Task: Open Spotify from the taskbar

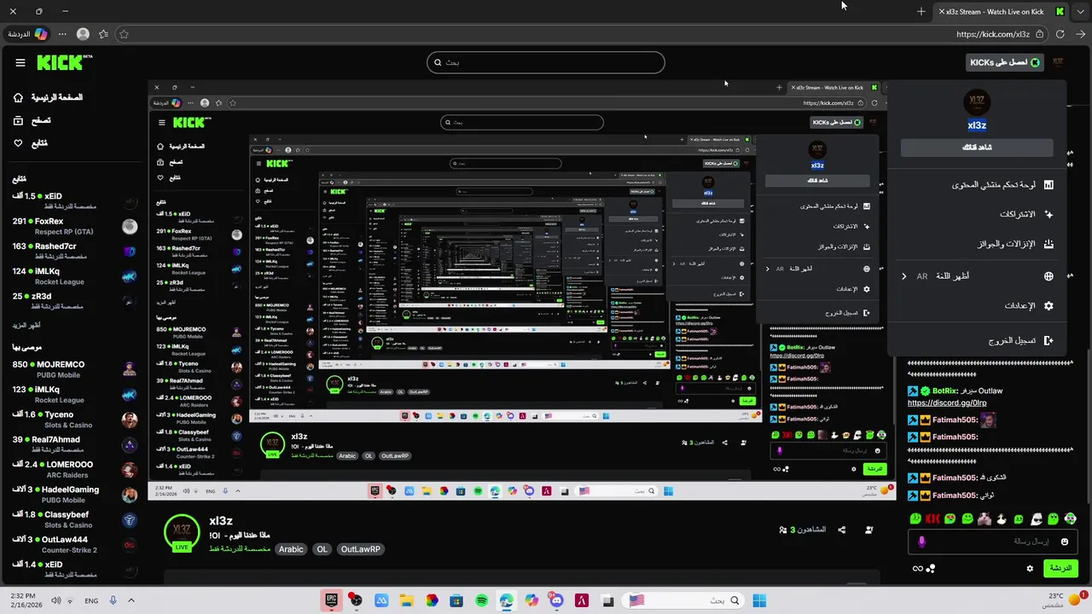Action: 481,600
